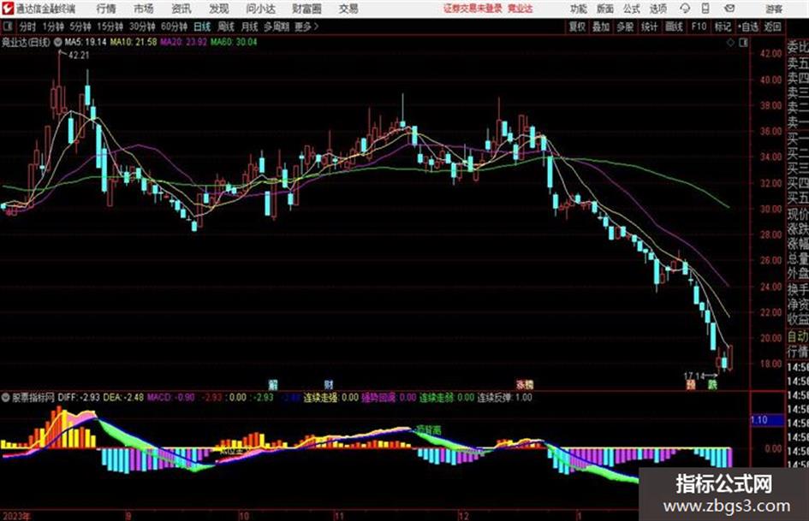Open the 发现 menu
This screenshot has height=521, width=809.
tap(219, 9)
